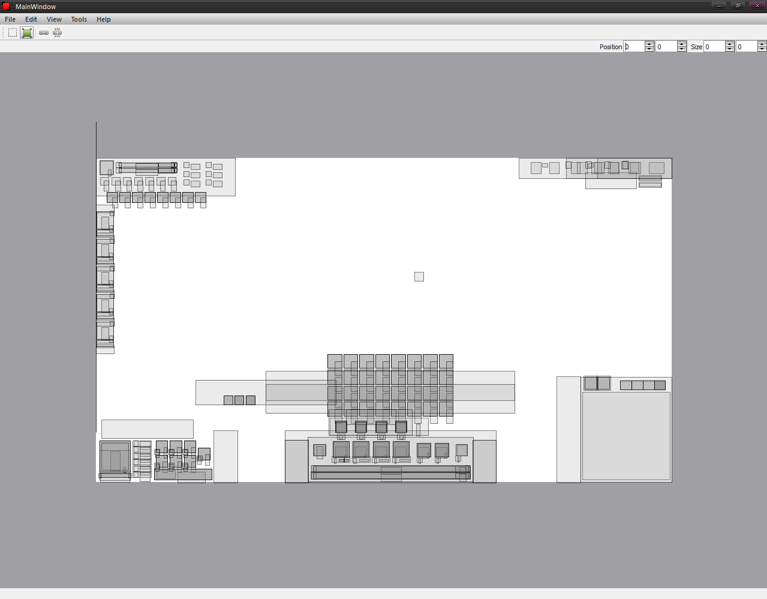Open the File menu
The height and width of the screenshot is (599, 767).
click(10, 19)
